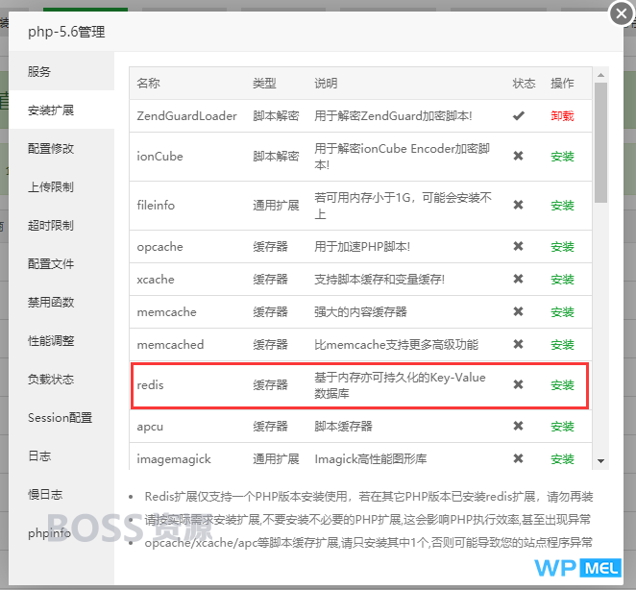Click 脚本缓存器 description of apcu

coord(343,427)
